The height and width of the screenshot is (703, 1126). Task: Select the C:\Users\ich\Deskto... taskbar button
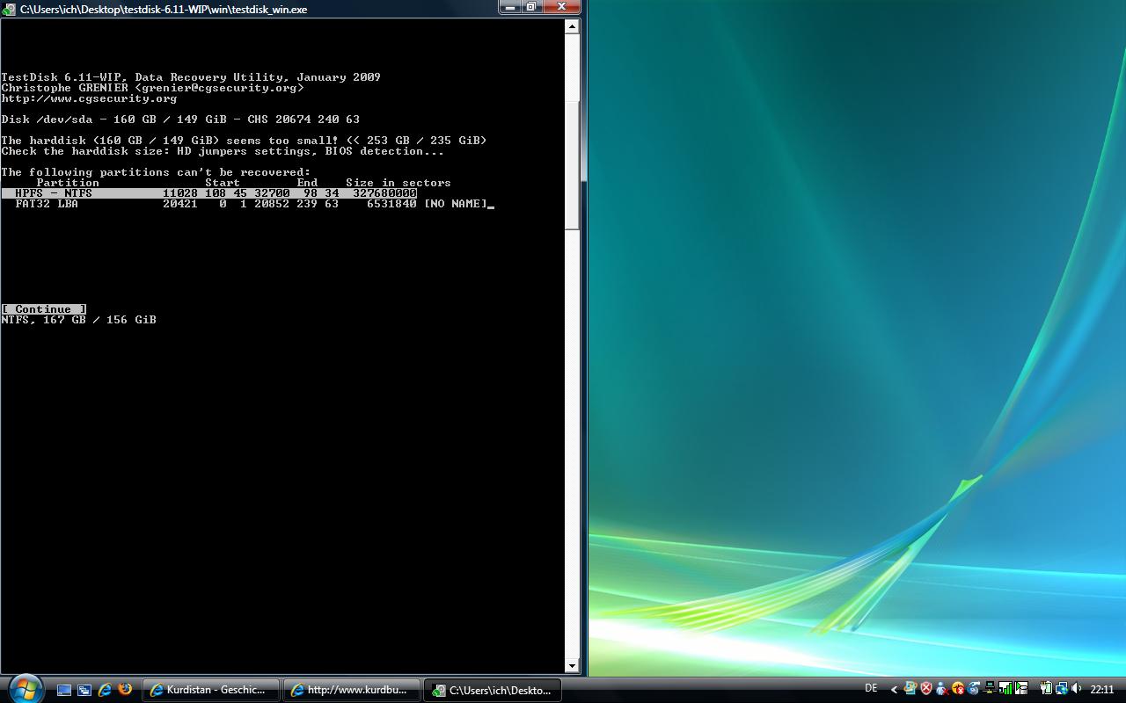pyautogui.click(x=493, y=690)
